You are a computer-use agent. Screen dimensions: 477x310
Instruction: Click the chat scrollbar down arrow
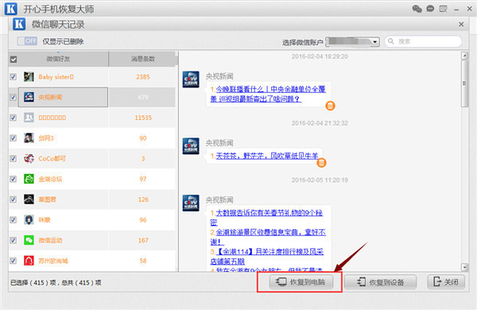(464, 267)
